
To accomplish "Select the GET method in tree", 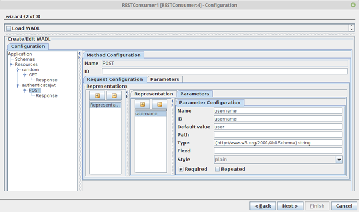I will [x=33, y=75].
